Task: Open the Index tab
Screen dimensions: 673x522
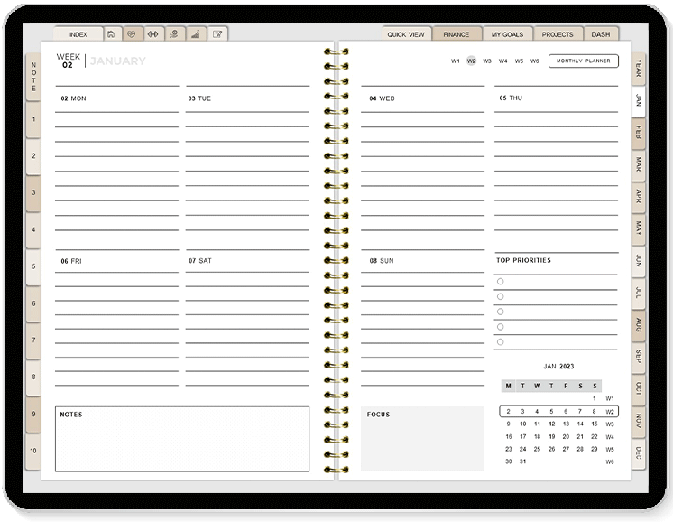Action: [78, 34]
